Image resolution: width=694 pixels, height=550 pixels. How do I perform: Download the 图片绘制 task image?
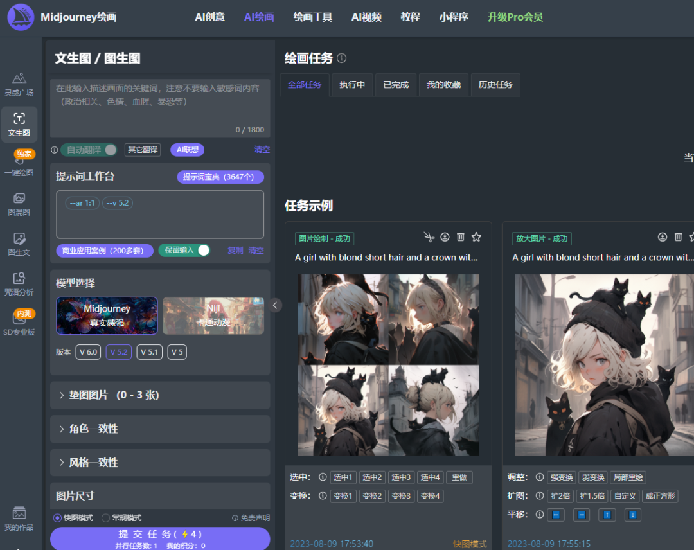click(x=445, y=237)
